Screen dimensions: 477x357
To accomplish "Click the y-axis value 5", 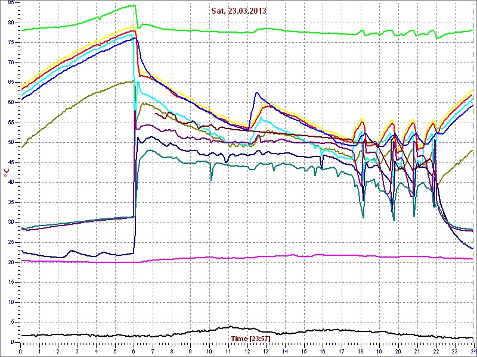I will coord(13,322).
